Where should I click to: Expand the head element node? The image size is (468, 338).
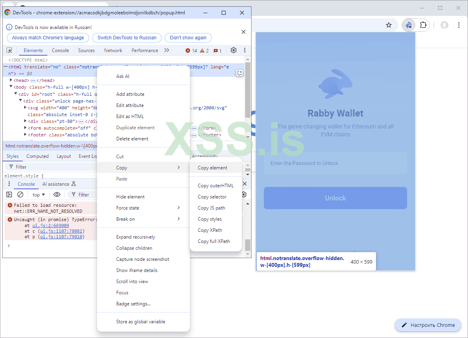(x=11, y=80)
